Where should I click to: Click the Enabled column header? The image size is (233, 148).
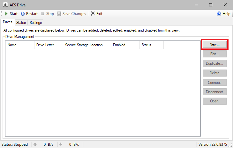click(125, 45)
